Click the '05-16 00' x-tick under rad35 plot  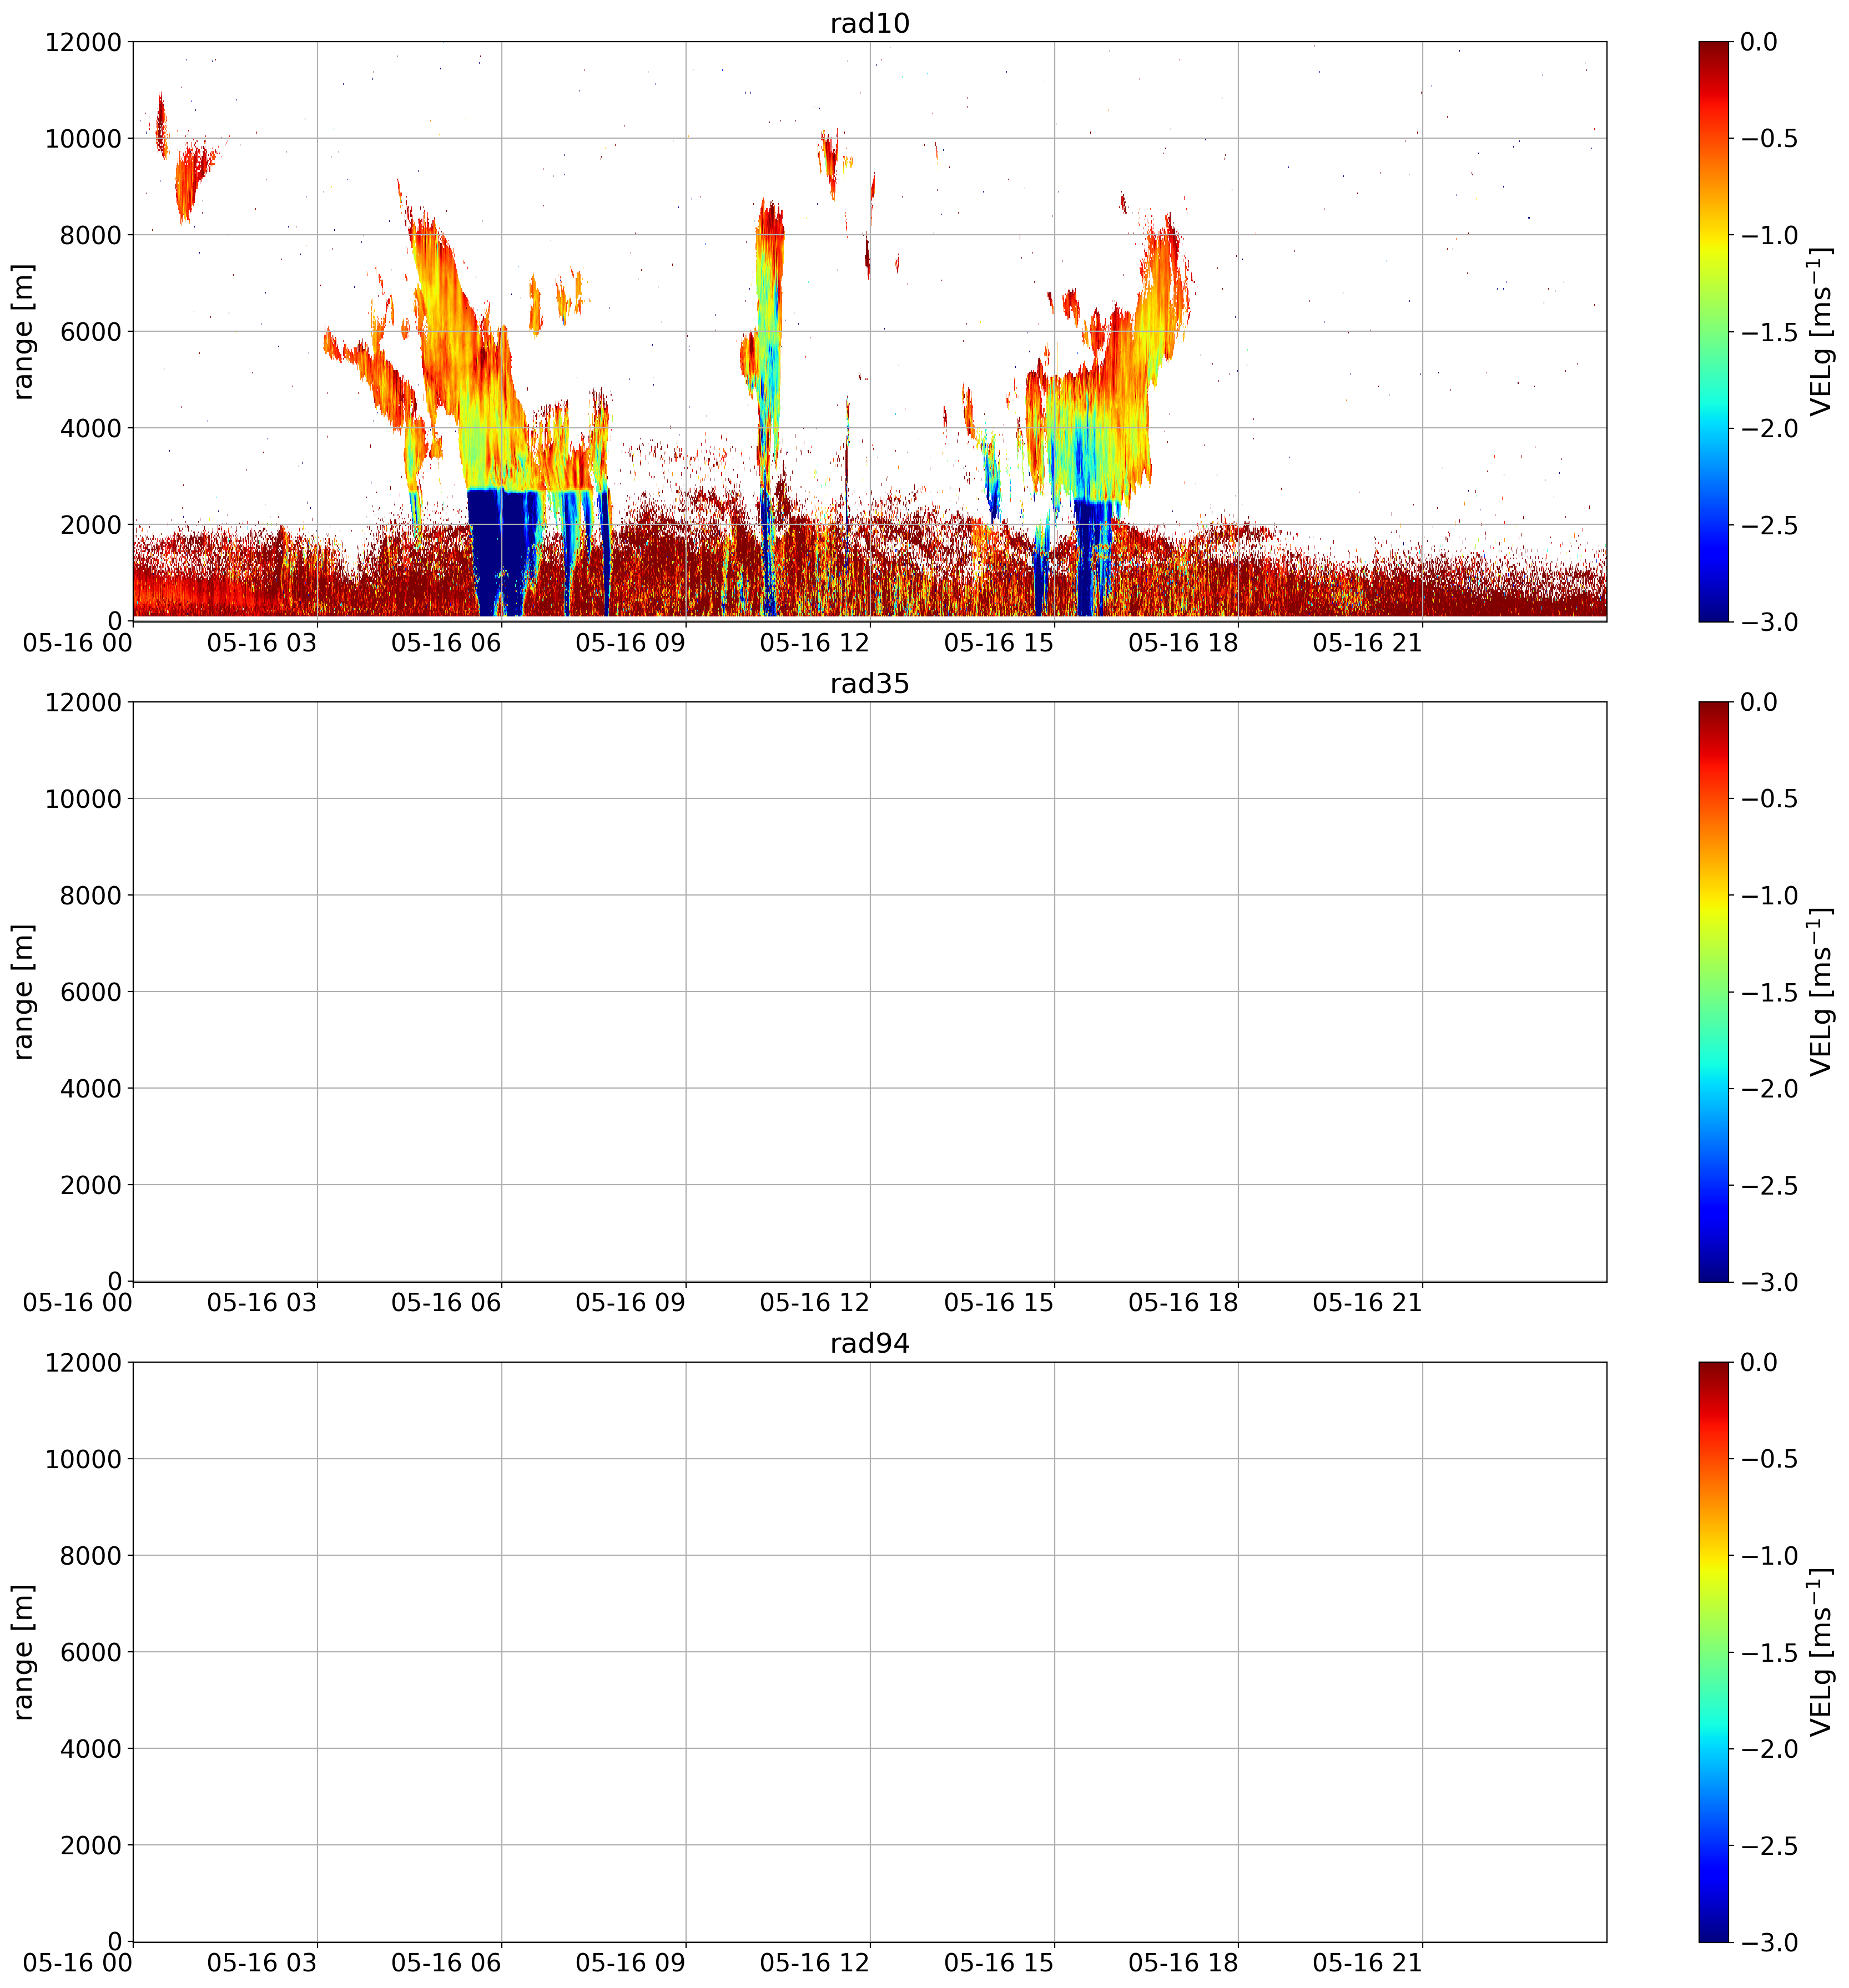tap(78, 1303)
